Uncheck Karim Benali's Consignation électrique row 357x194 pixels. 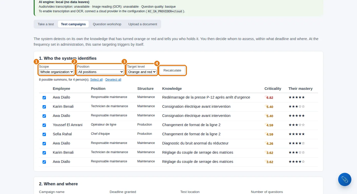tap(44, 107)
